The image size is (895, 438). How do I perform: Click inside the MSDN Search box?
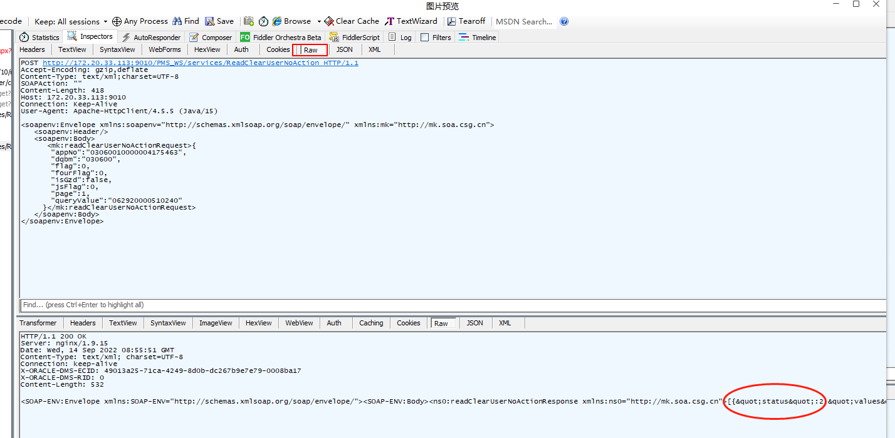point(524,21)
